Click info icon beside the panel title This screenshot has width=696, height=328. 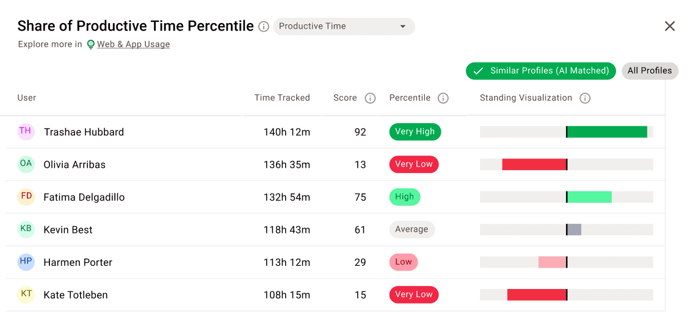[264, 27]
